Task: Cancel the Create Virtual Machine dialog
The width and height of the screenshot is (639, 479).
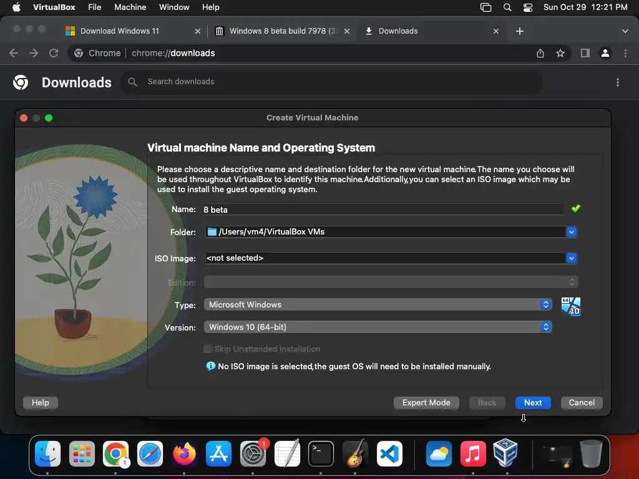Action: (582, 402)
